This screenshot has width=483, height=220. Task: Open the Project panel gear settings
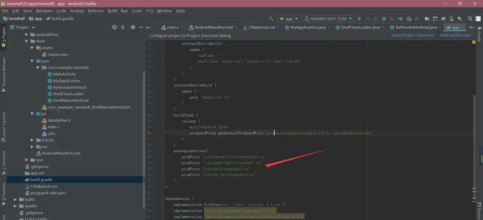133,27
